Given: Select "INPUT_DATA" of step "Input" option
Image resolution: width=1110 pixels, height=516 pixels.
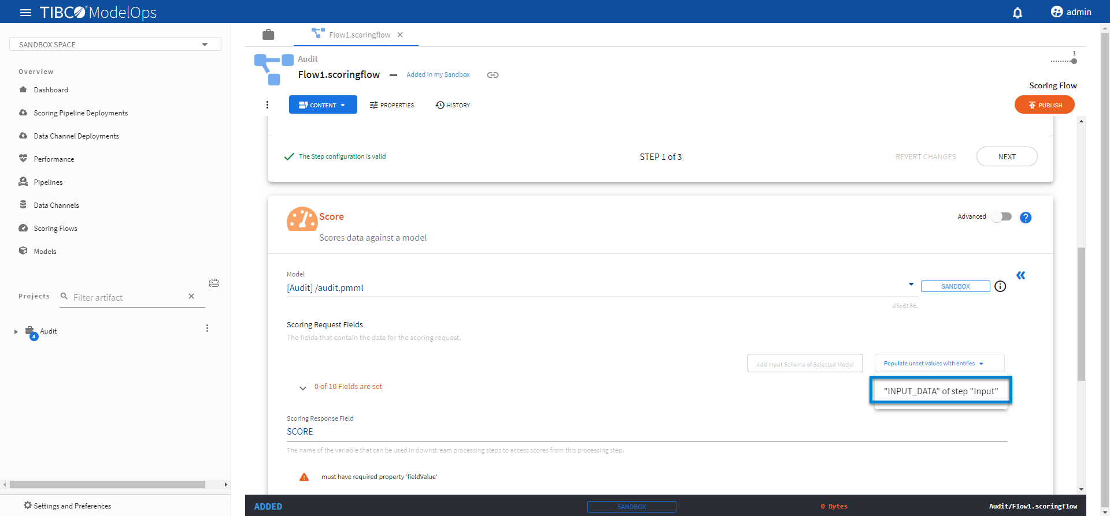Looking at the screenshot, I should click(941, 391).
